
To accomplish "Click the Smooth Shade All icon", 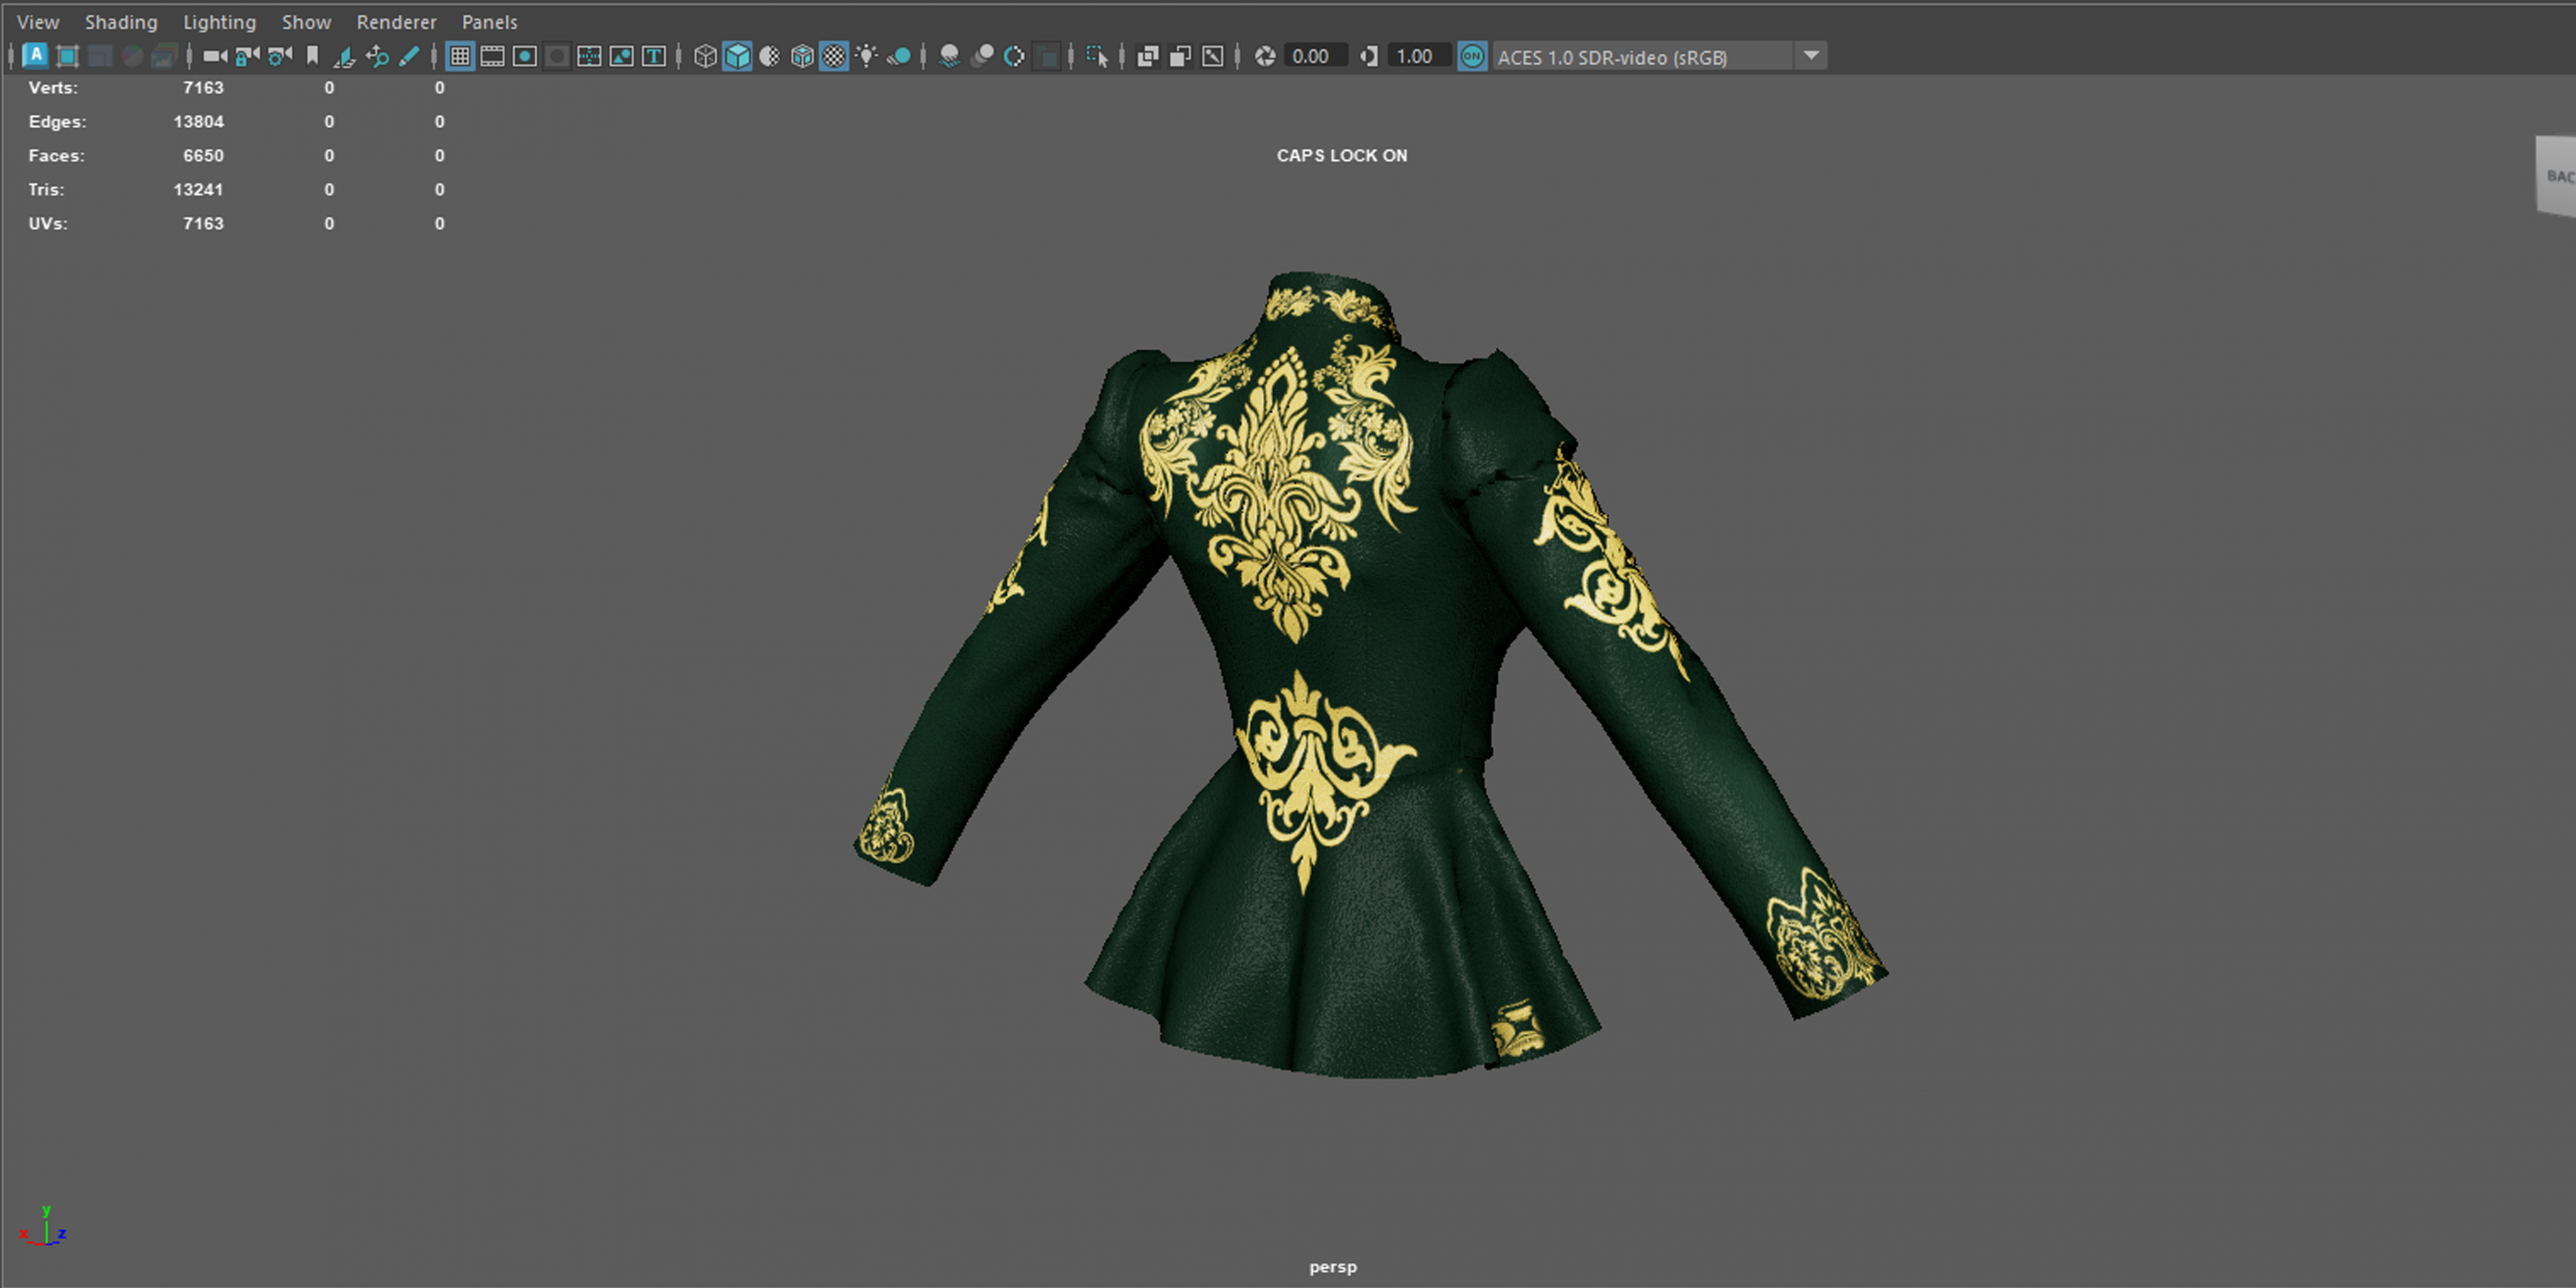I will point(737,56).
